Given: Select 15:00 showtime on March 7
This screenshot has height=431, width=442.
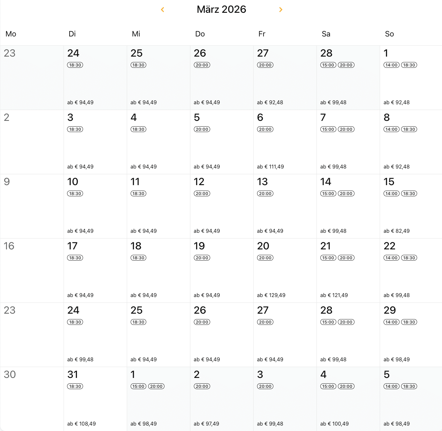Looking at the screenshot, I should click(x=328, y=129).
